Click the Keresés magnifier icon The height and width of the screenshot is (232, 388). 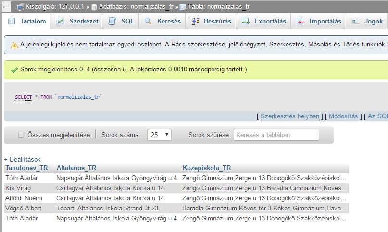pos(148,22)
